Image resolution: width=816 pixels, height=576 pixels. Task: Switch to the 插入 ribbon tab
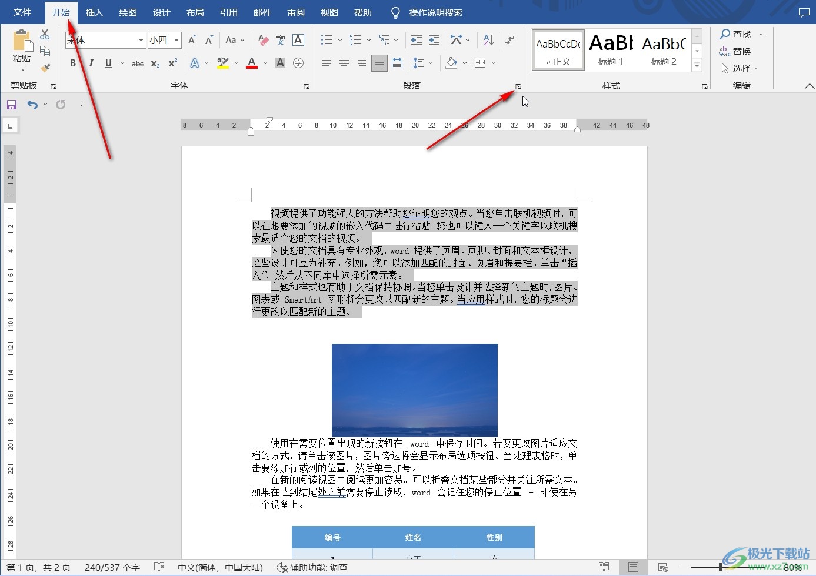(94, 12)
